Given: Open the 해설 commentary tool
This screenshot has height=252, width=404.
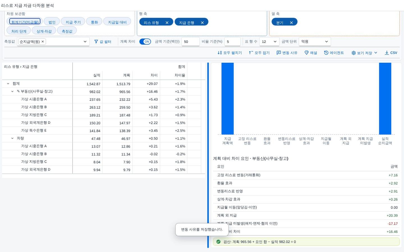Looking at the screenshot, I should click(311, 53).
